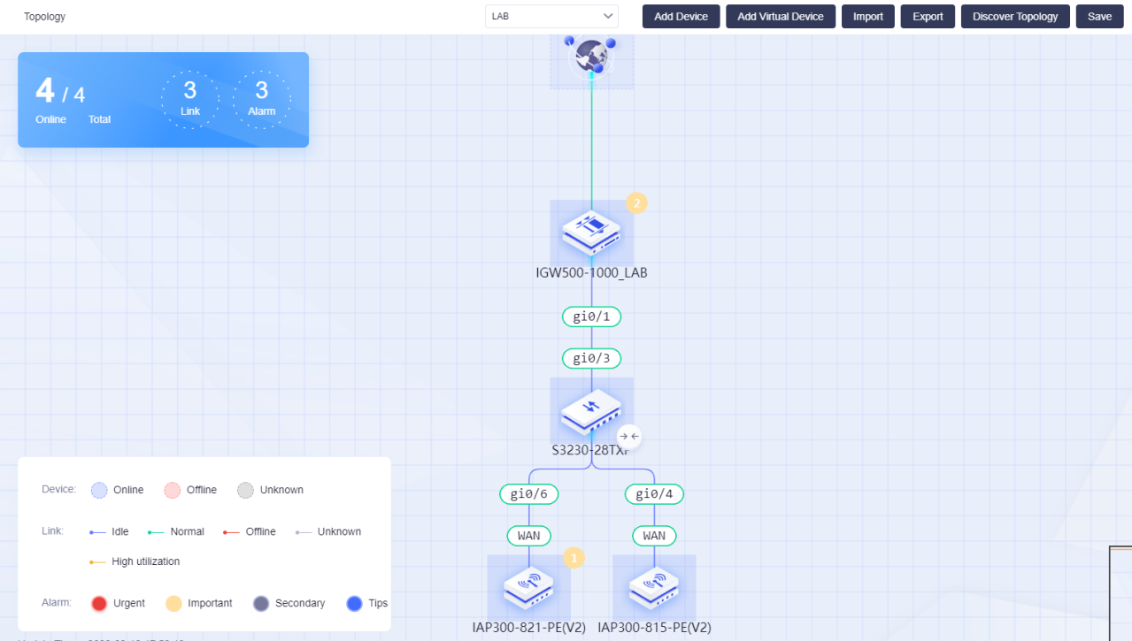Click the Link count circle
The height and width of the screenshot is (641, 1132).
tap(190, 100)
